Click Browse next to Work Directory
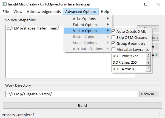 coord(149,94)
